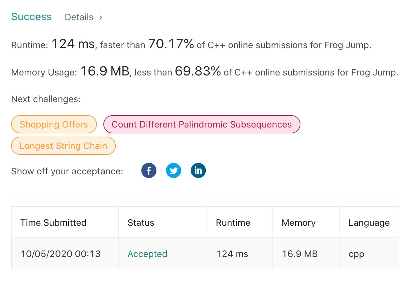Select the Time Submitted column header
Viewport: 409px width, 283px height.
pyautogui.click(x=53, y=222)
